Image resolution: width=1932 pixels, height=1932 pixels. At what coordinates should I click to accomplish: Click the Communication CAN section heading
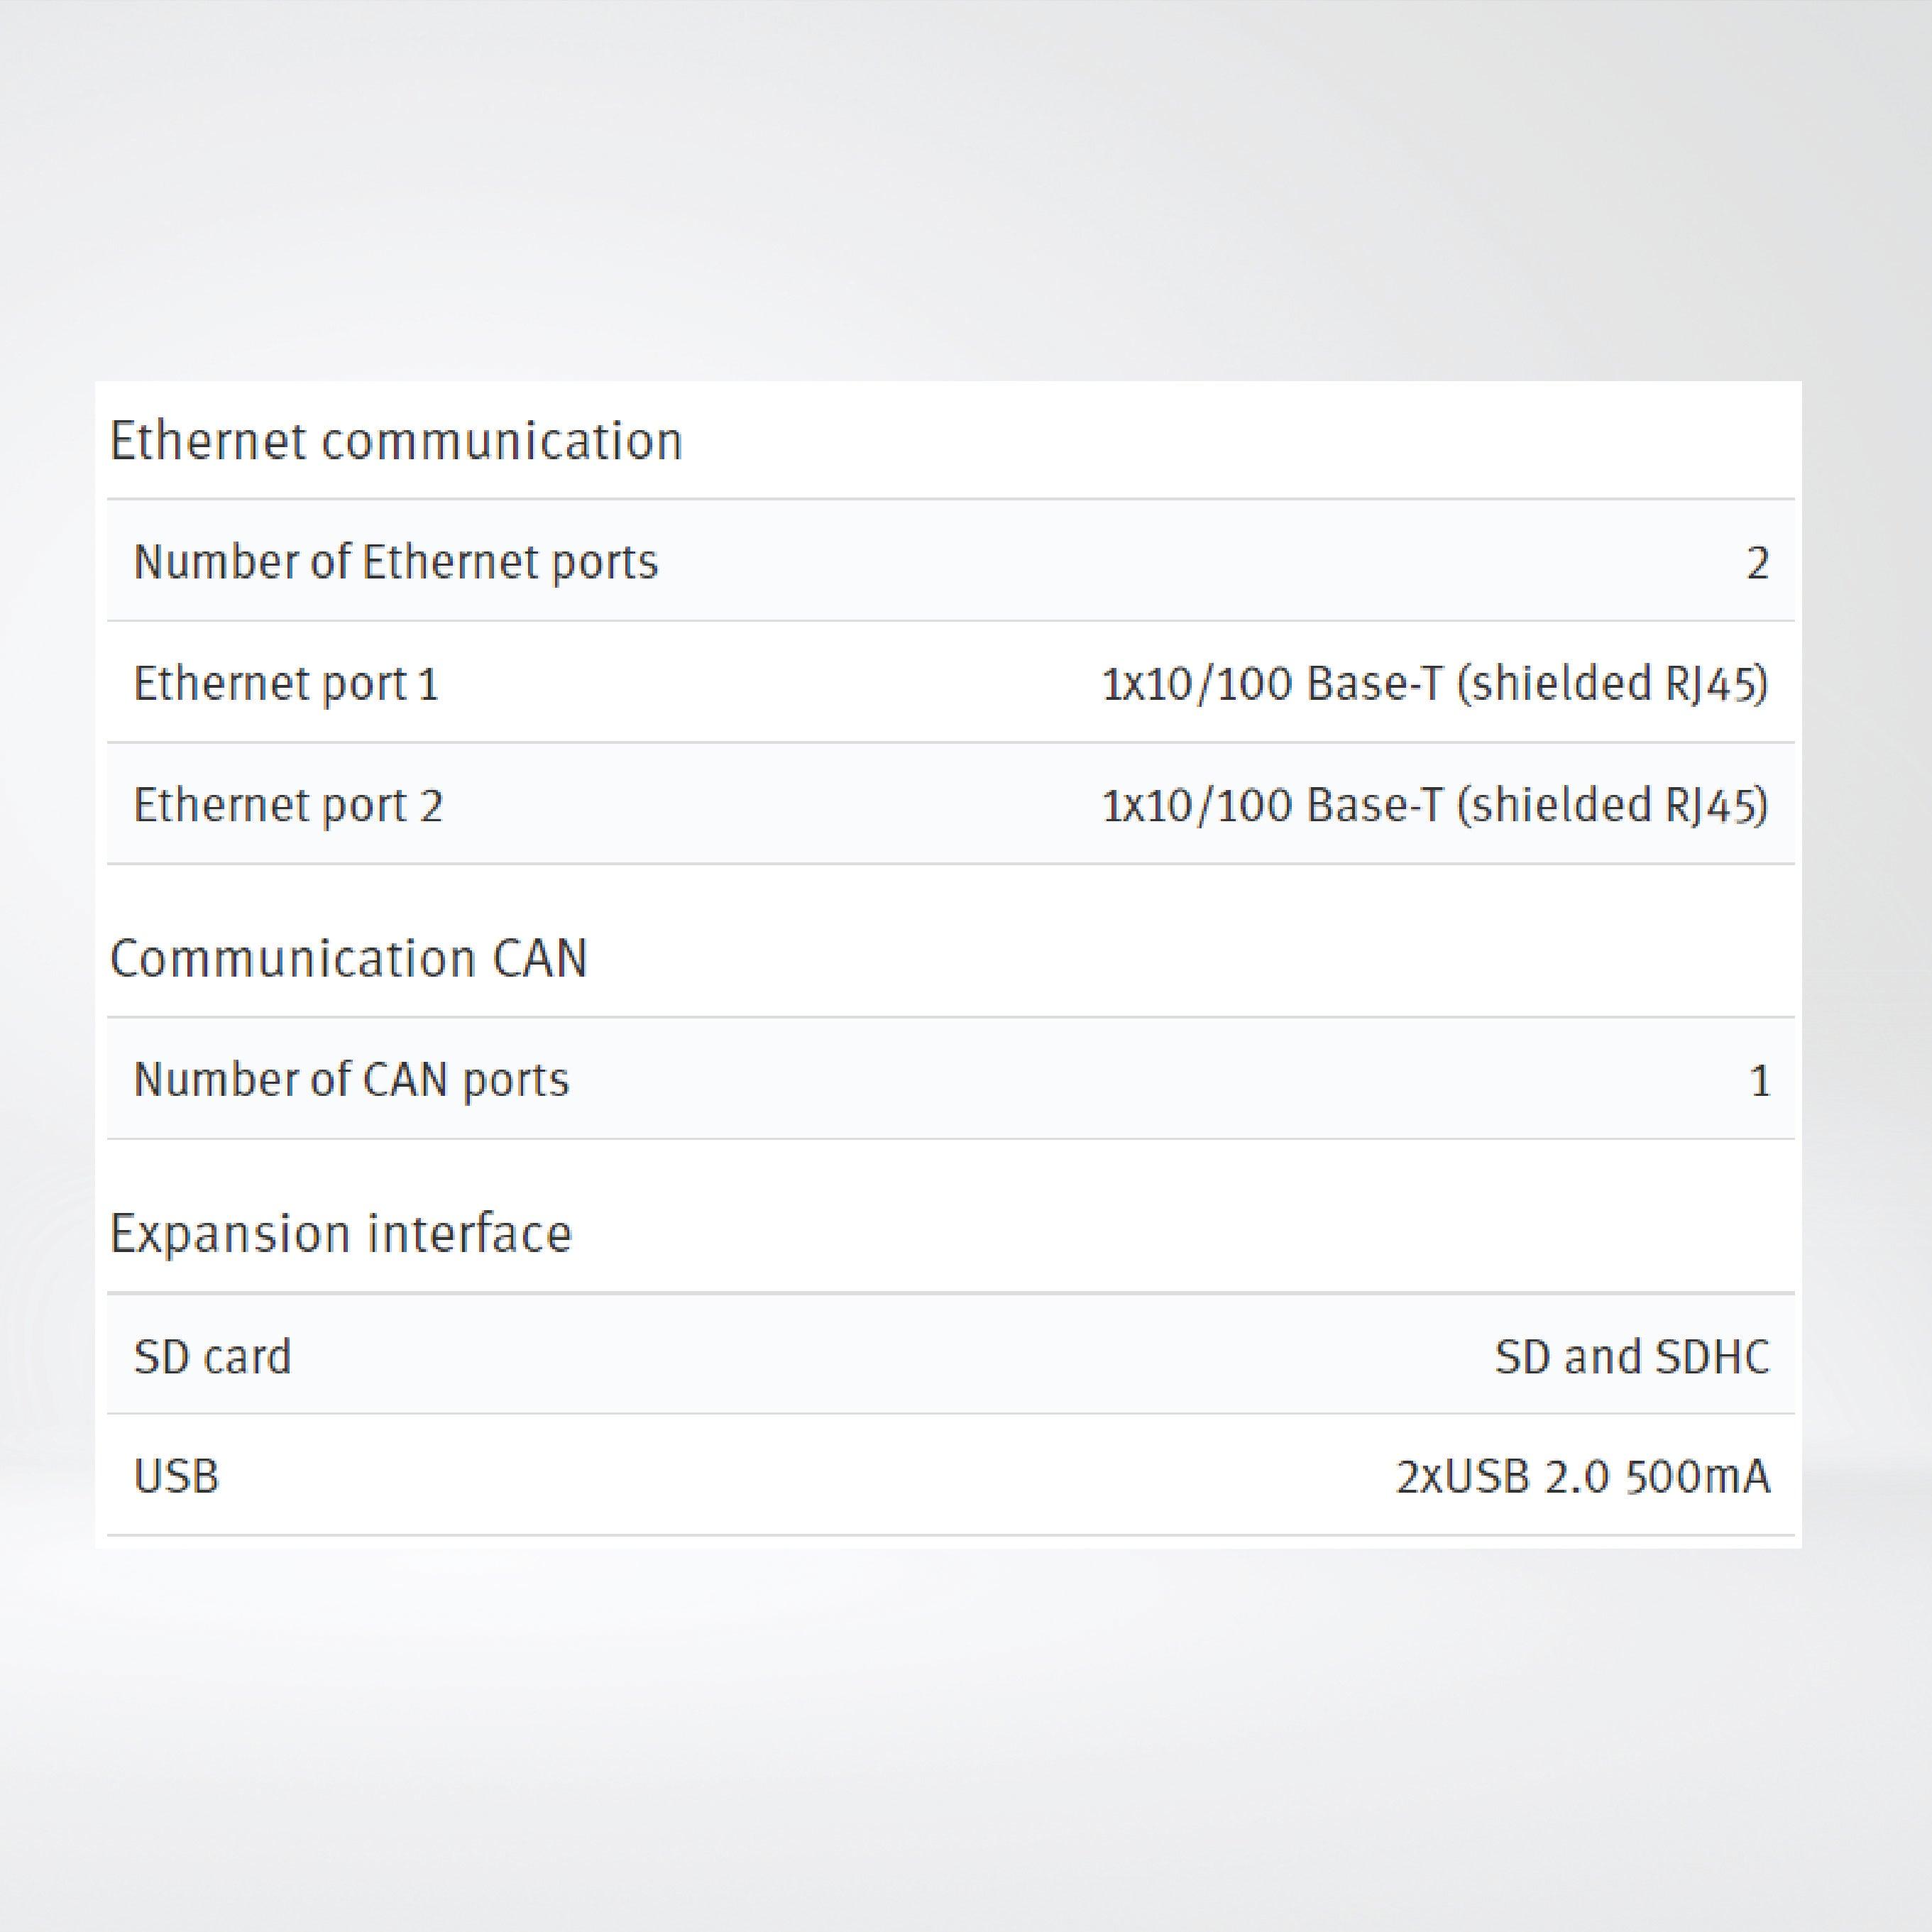[348, 958]
